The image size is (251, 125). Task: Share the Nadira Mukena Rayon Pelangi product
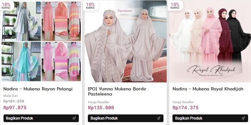[41, 118]
